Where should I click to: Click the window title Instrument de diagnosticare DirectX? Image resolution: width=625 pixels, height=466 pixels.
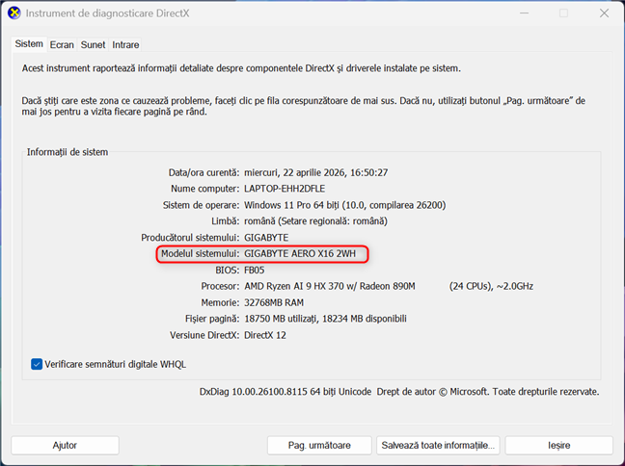(108, 13)
